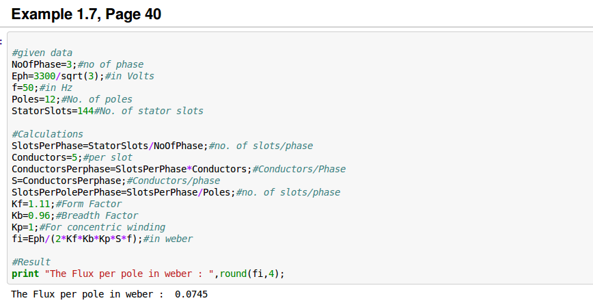Image resolution: width=593 pixels, height=305 pixels.
Task: Click the '#given data' comment line
Action: (x=42, y=53)
